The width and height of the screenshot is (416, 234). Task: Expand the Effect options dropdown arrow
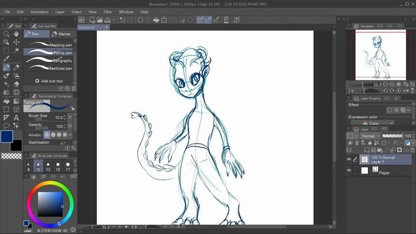tap(408, 110)
